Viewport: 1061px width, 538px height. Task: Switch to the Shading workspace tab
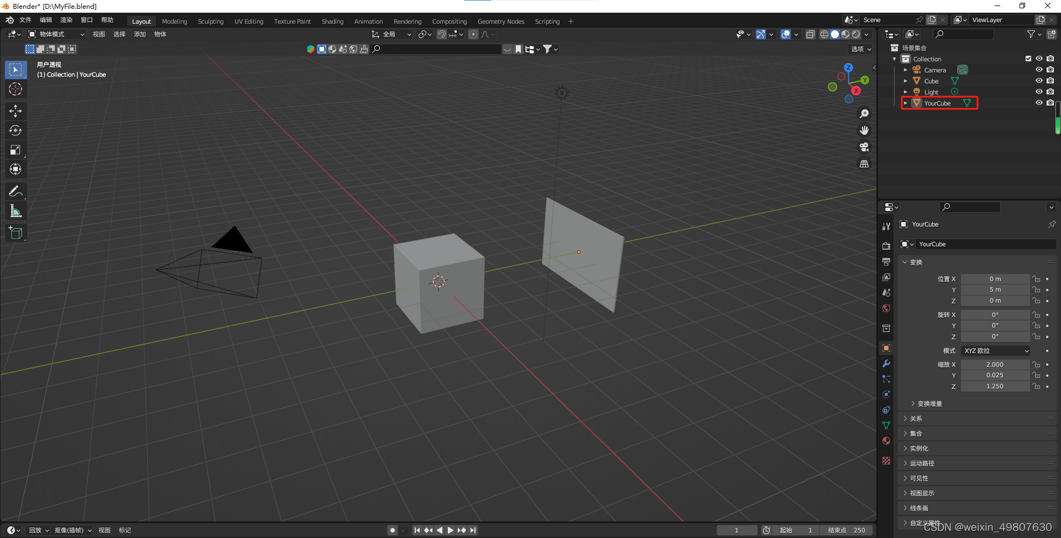332,22
